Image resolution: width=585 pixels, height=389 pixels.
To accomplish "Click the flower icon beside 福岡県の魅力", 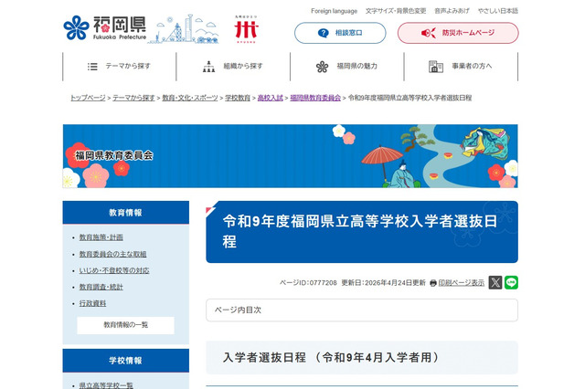I will pos(322,67).
